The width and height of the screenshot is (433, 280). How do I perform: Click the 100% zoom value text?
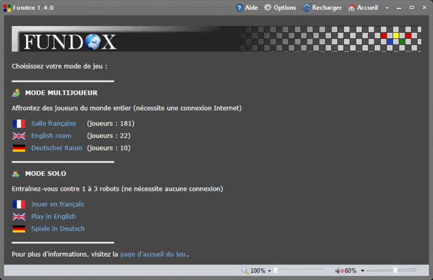click(258, 271)
